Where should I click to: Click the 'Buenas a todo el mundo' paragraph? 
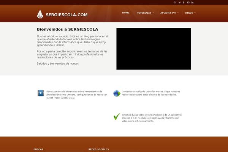[73, 41]
